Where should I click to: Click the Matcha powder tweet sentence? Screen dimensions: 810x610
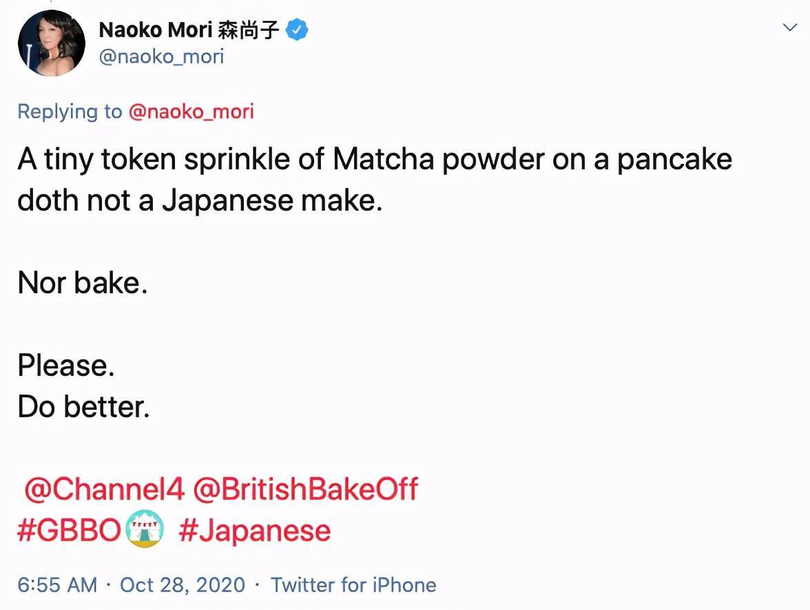tap(374, 160)
